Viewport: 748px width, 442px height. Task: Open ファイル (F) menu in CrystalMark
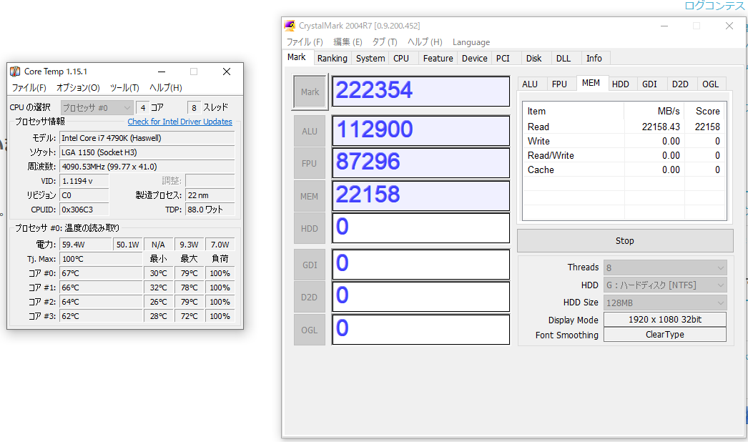(x=305, y=42)
